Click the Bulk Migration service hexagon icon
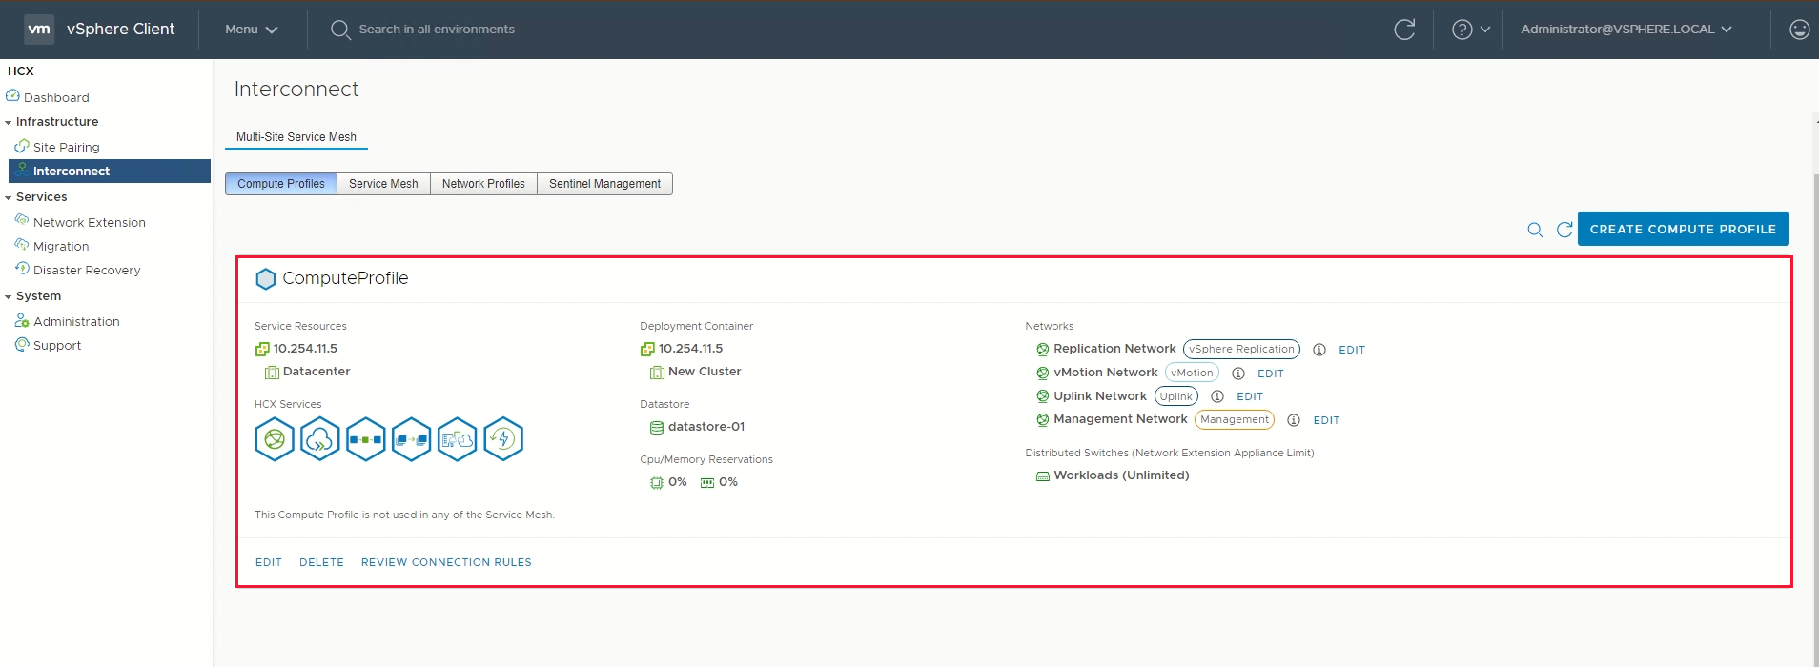The width and height of the screenshot is (1819, 667). [412, 439]
